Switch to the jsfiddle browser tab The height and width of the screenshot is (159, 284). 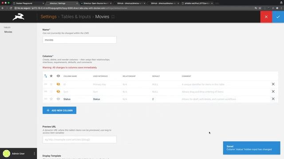coord(197,3)
